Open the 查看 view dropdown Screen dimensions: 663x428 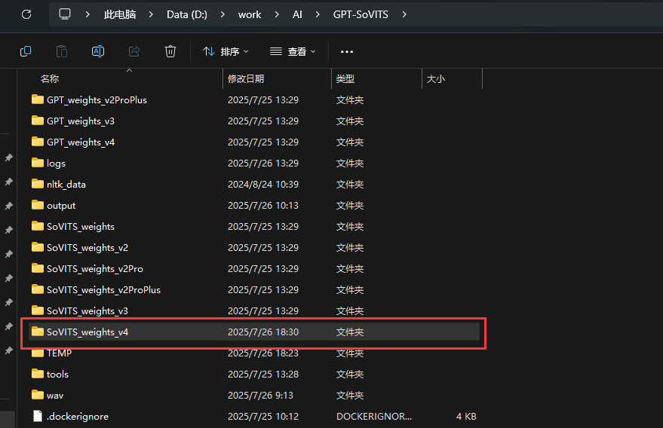(x=293, y=51)
